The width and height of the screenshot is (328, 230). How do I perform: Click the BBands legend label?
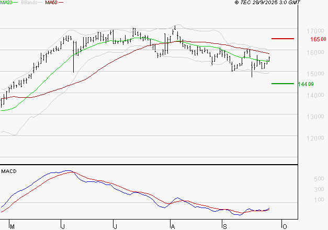click(28, 3)
